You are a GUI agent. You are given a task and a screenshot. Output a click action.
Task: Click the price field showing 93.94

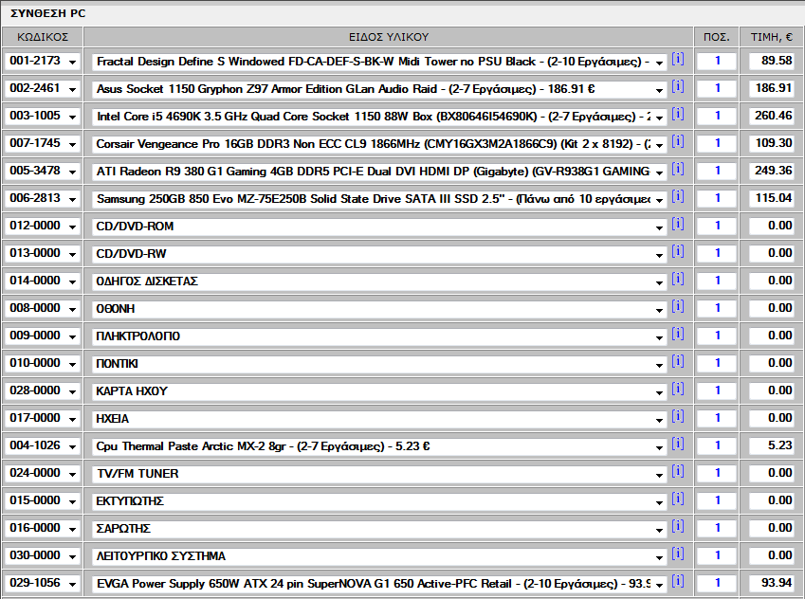click(x=772, y=583)
